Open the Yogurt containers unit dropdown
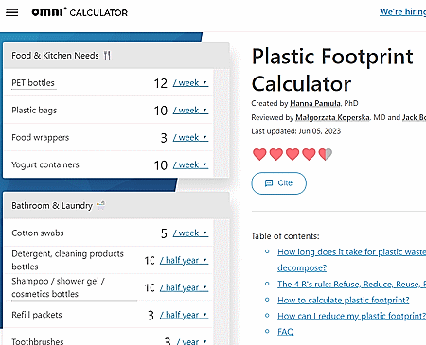The width and height of the screenshot is (426, 345). [x=190, y=165]
